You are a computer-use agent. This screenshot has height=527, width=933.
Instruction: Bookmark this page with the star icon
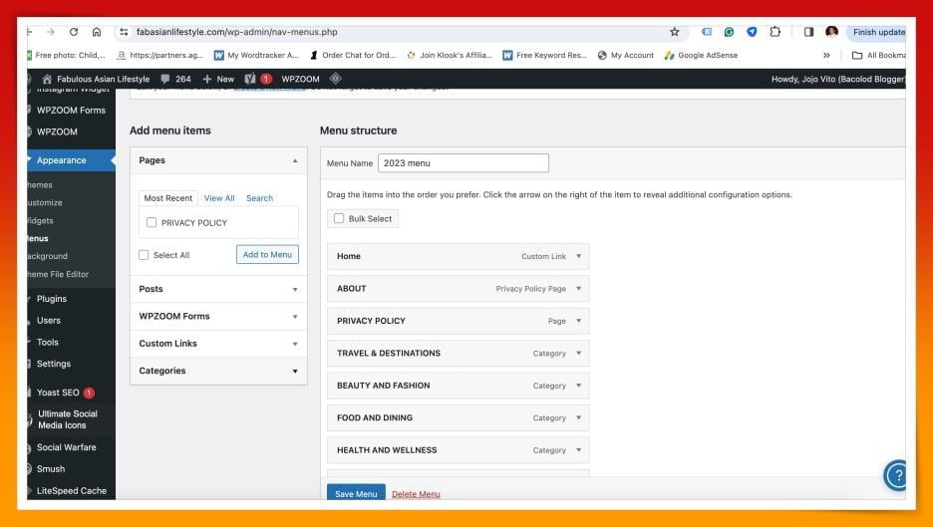click(x=674, y=32)
